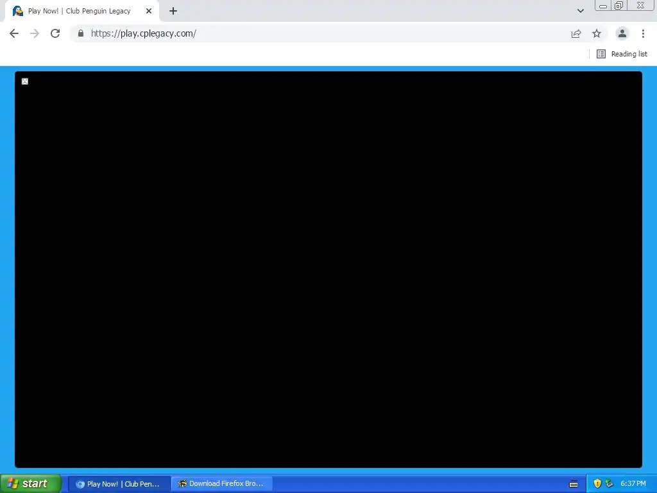Close the Chrome window

click(x=640, y=5)
